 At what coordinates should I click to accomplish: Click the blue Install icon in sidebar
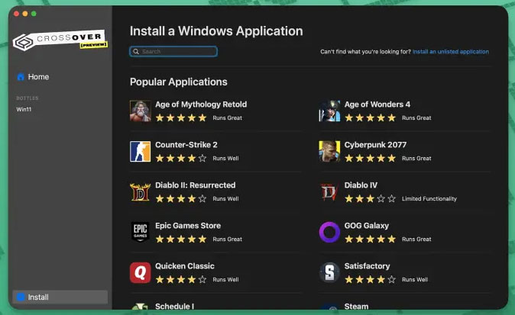21,297
